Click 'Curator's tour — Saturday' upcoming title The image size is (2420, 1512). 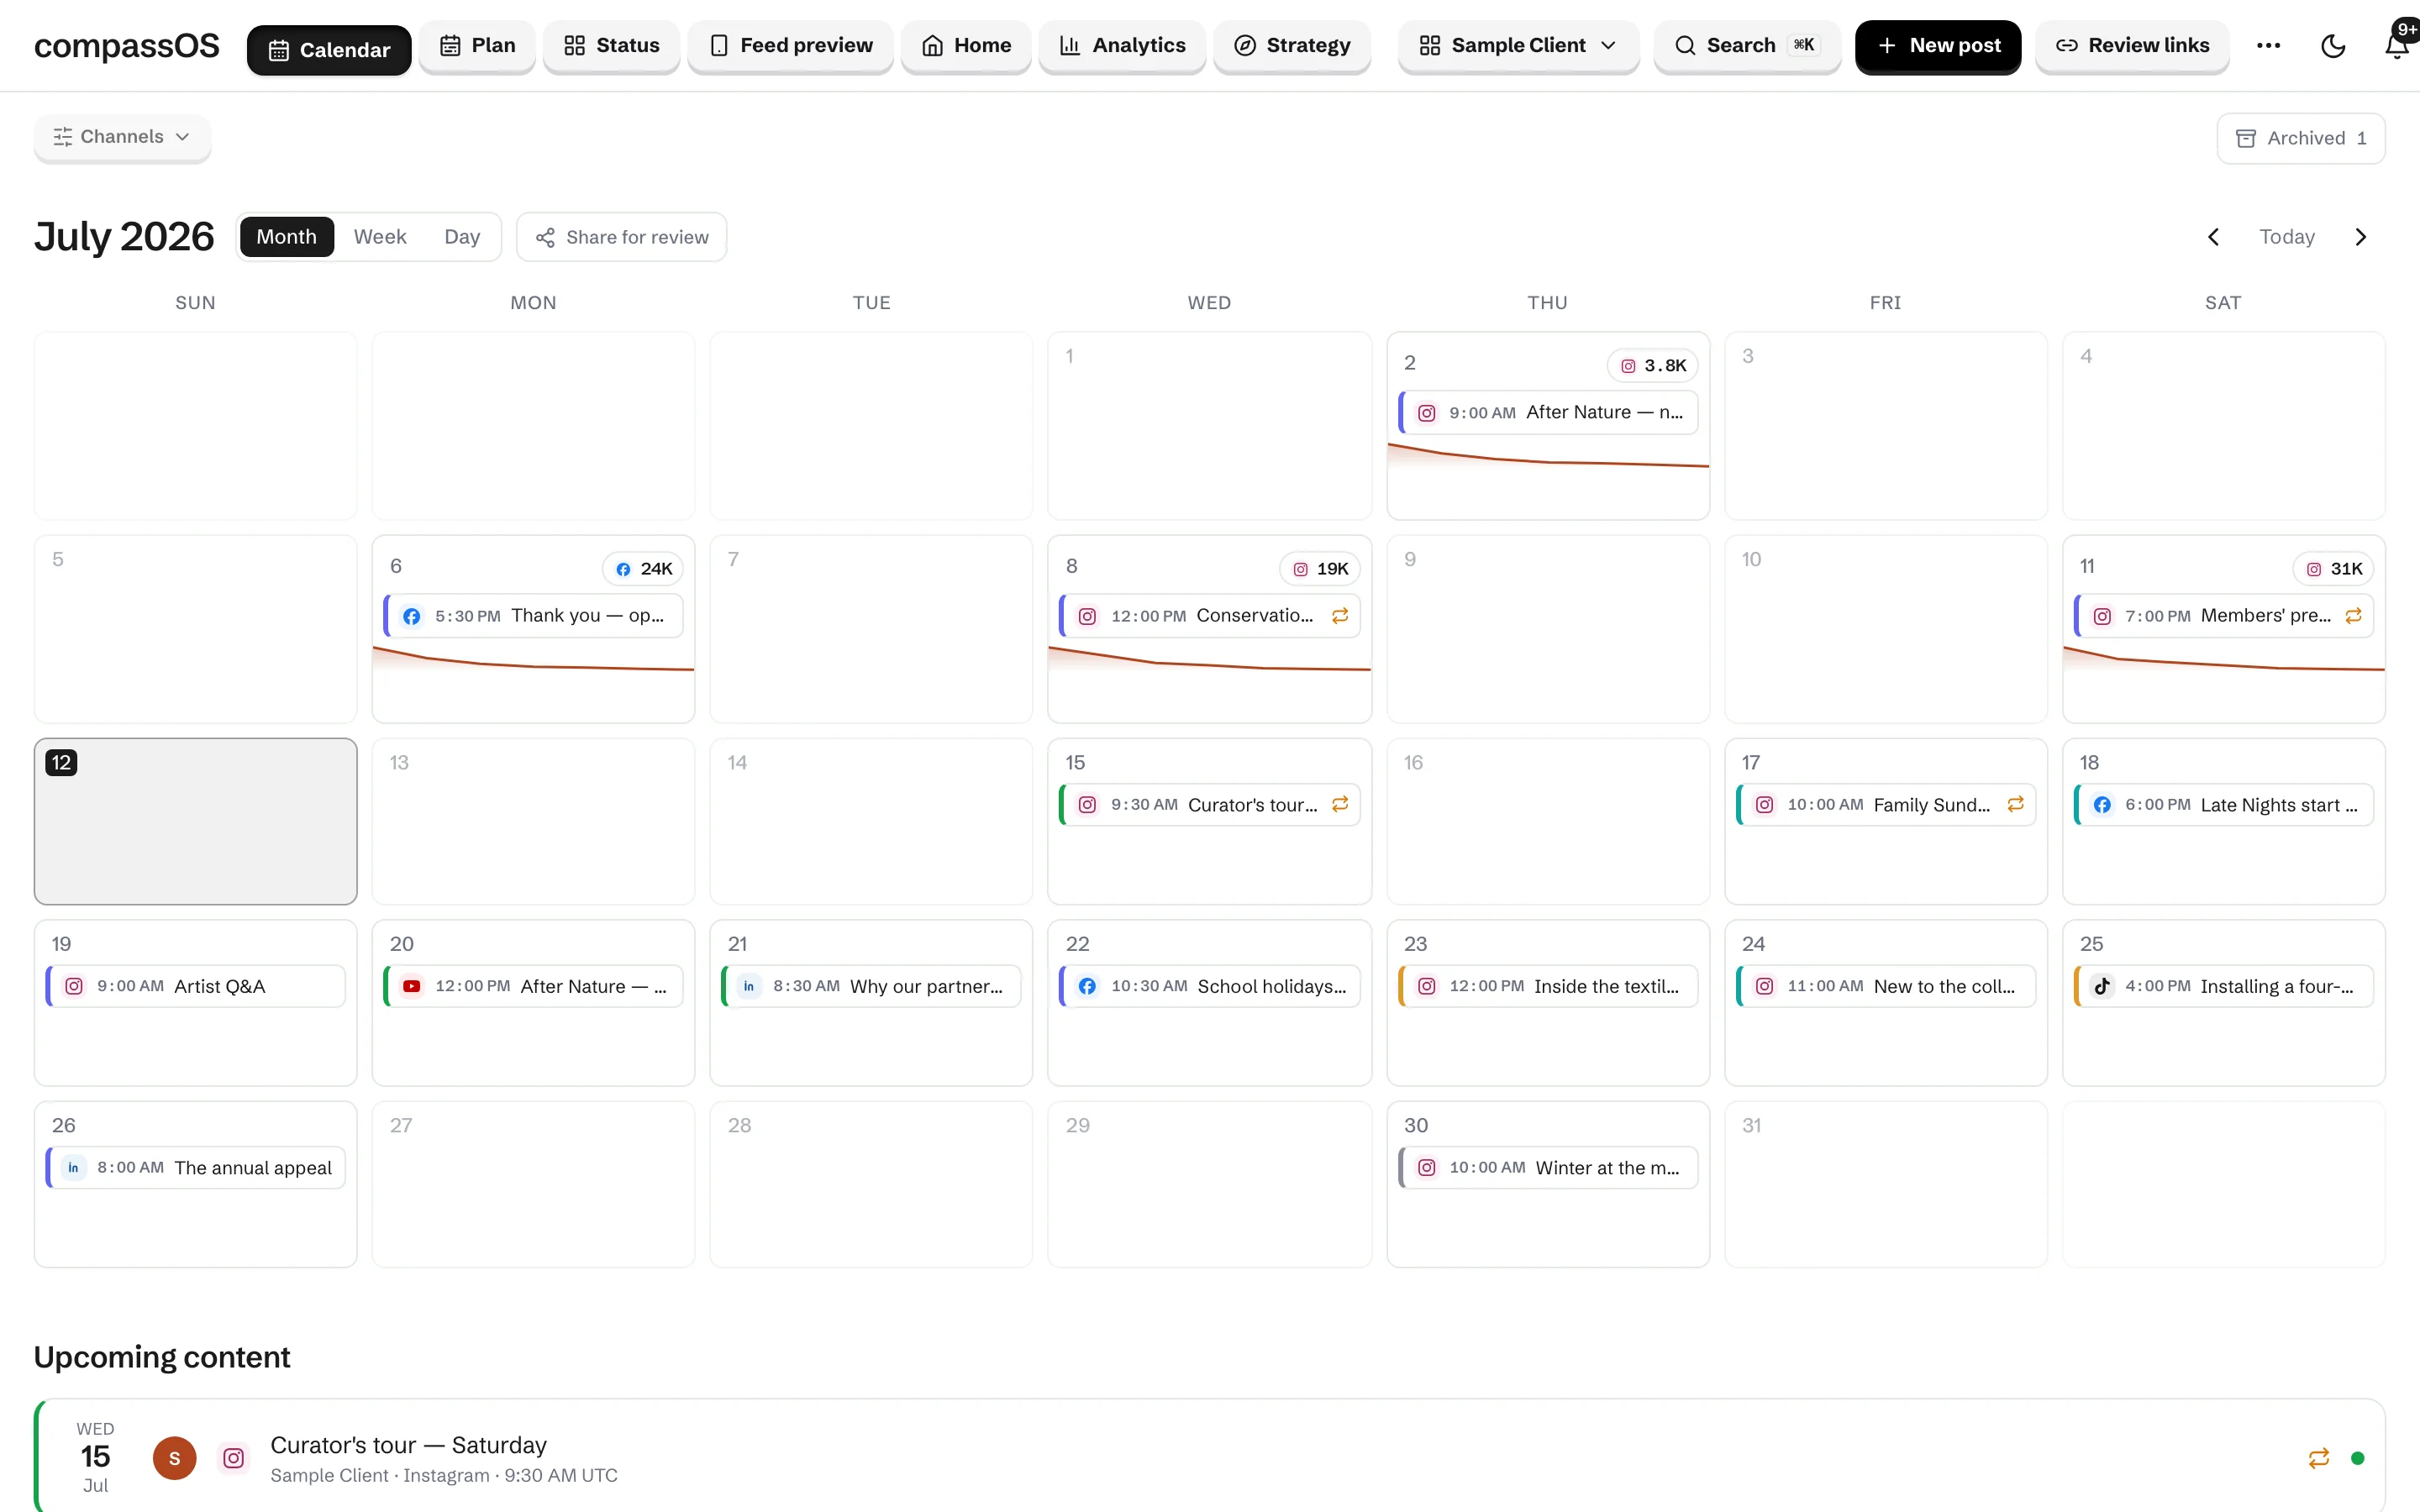click(x=408, y=1445)
